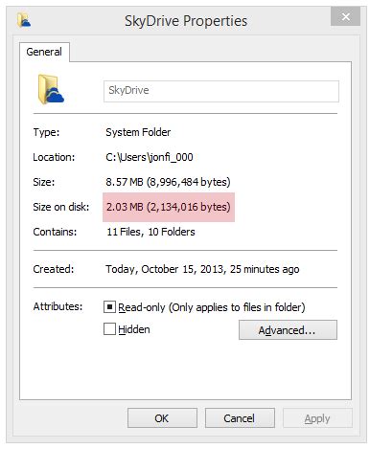Click the 'Size:' label
370x449 pixels.
[x=44, y=182]
